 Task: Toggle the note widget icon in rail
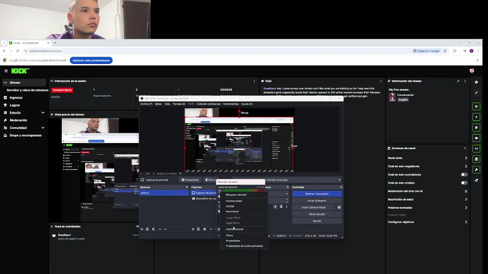pyautogui.click(x=476, y=127)
